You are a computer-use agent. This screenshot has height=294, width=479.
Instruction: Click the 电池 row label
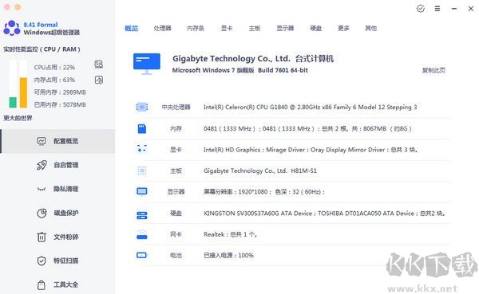(x=176, y=255)
